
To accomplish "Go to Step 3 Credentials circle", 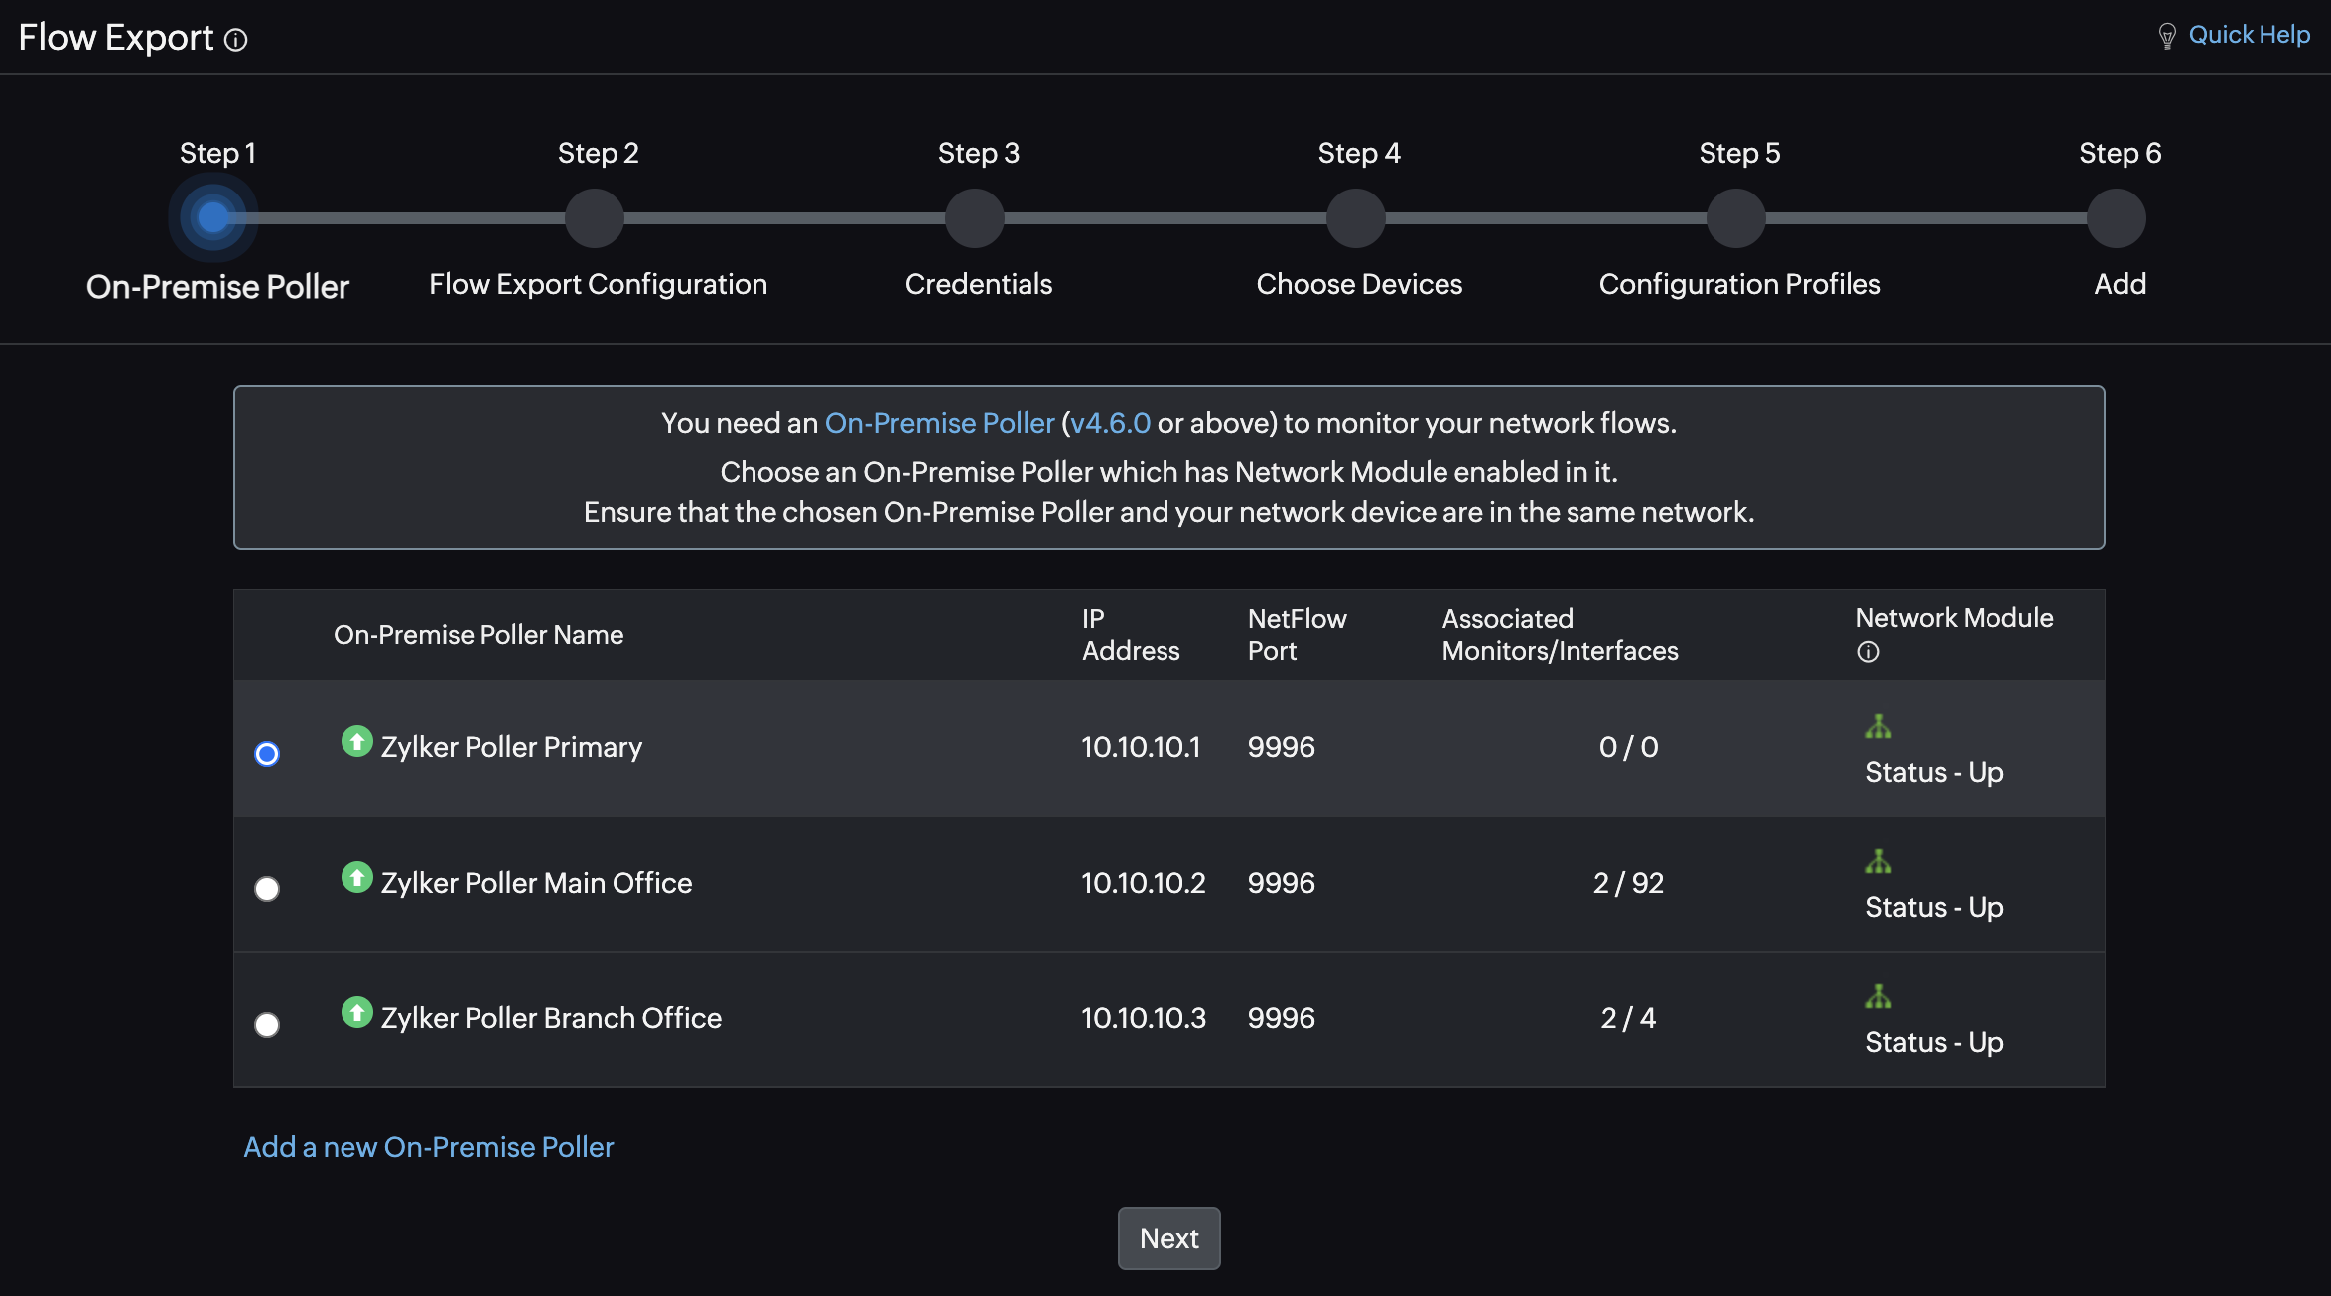I will point(975,218).
